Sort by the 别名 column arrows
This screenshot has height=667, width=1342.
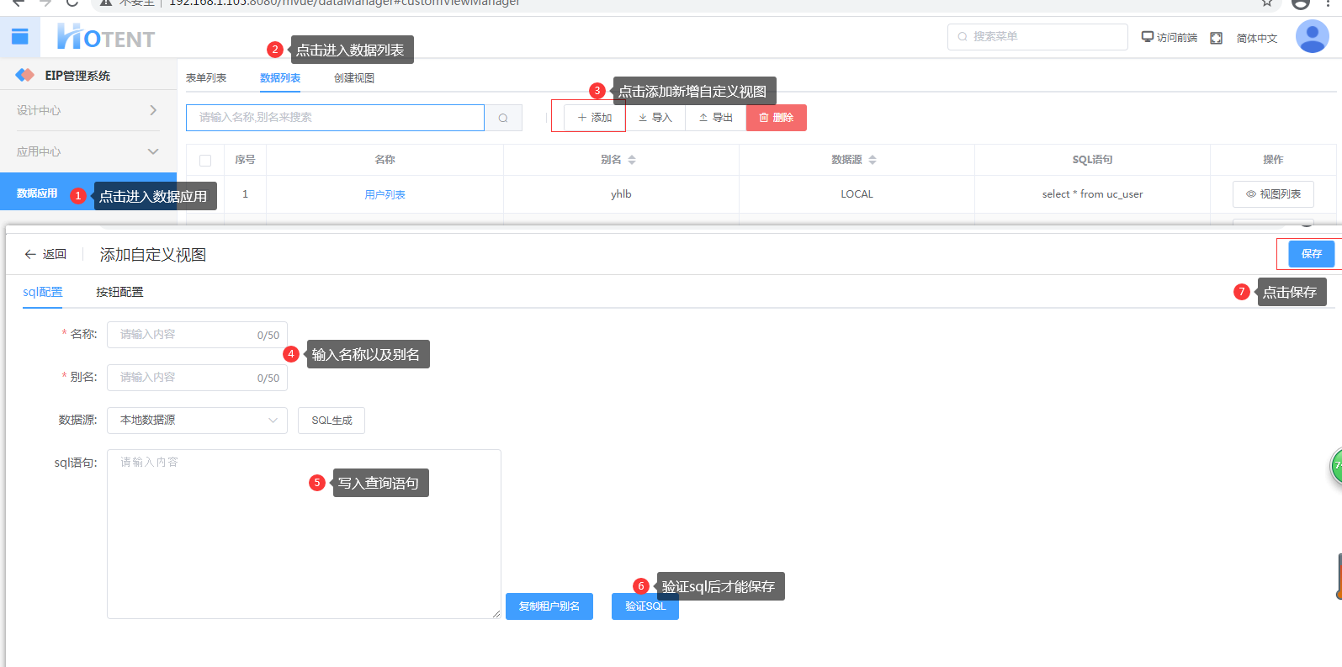click(x=632, y=160)
